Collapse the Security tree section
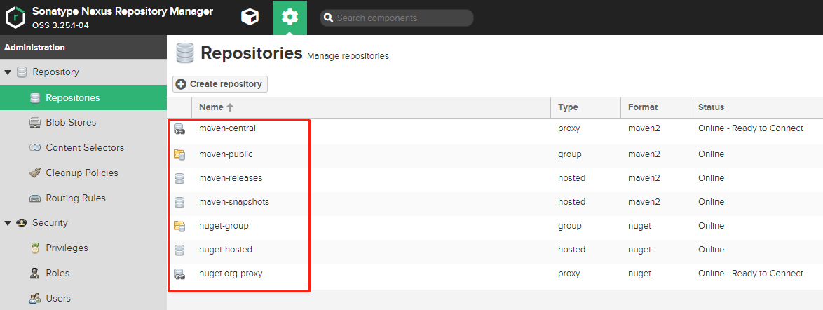823x310 pixels. point(8,223)
